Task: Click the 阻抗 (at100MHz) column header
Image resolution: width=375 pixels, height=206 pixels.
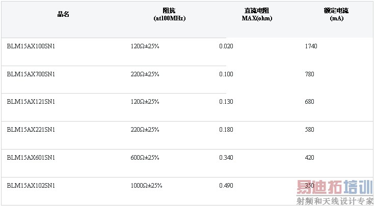Action: [169, 14]
